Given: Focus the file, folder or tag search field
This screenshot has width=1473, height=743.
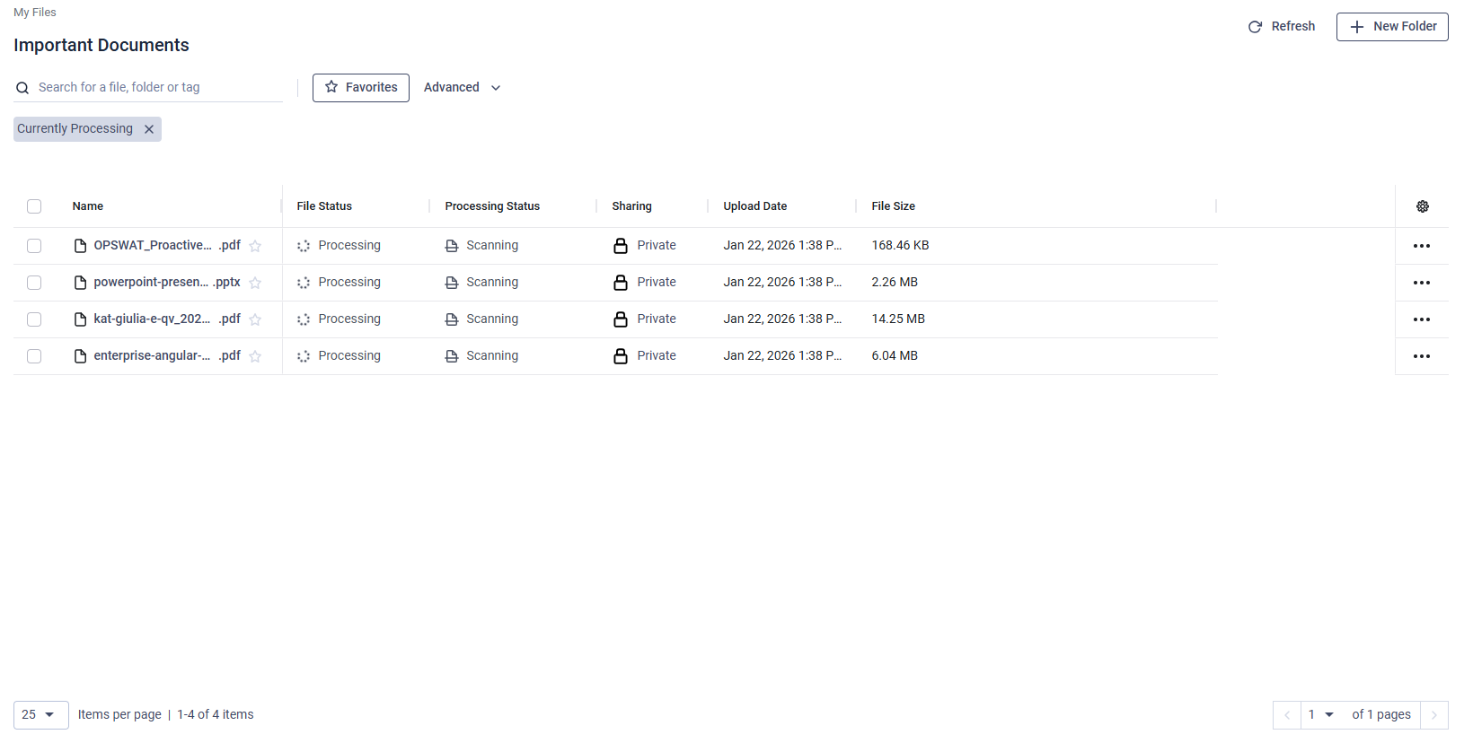Looking at the screenshot, I should click(157, 88).
